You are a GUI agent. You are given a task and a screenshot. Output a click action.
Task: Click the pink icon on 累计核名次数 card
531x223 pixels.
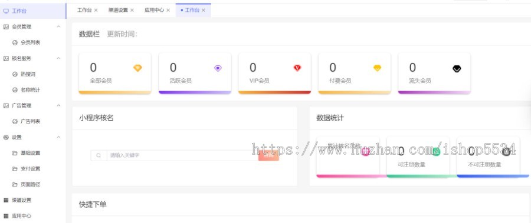pyautogui.click(x=366, y=152)
